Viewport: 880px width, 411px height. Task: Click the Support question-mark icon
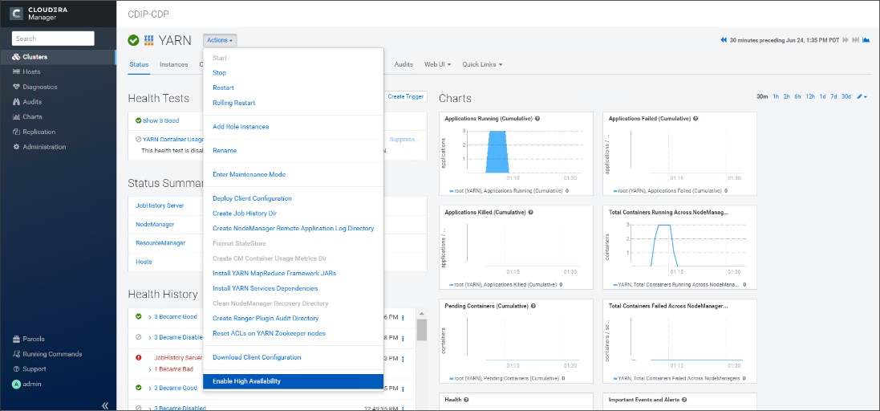click(x=16, y=369)
